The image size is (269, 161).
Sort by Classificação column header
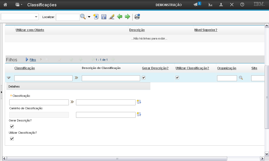tap(25, 68)
